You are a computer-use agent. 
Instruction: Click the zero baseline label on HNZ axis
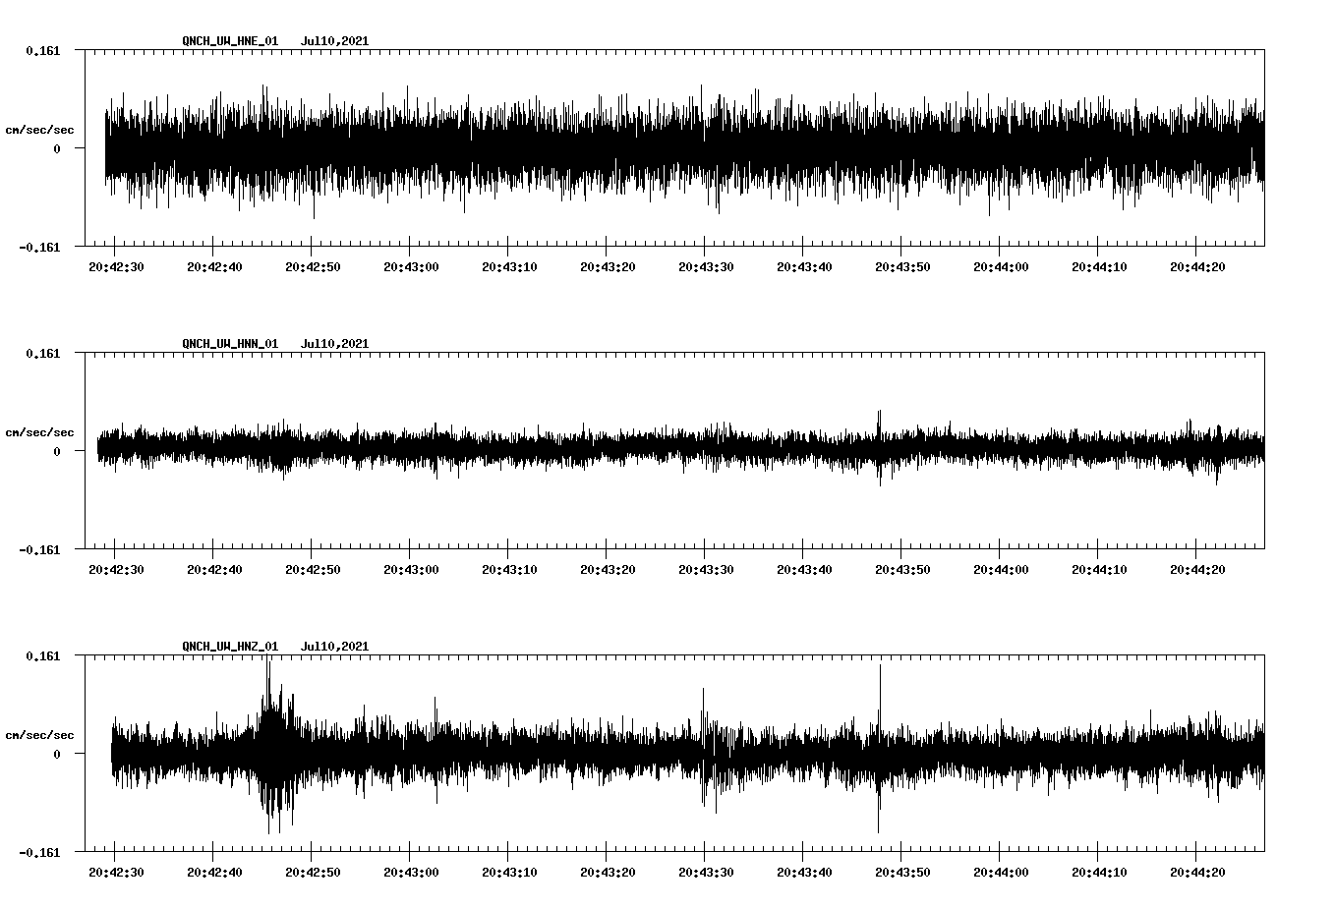click(57, 754)
